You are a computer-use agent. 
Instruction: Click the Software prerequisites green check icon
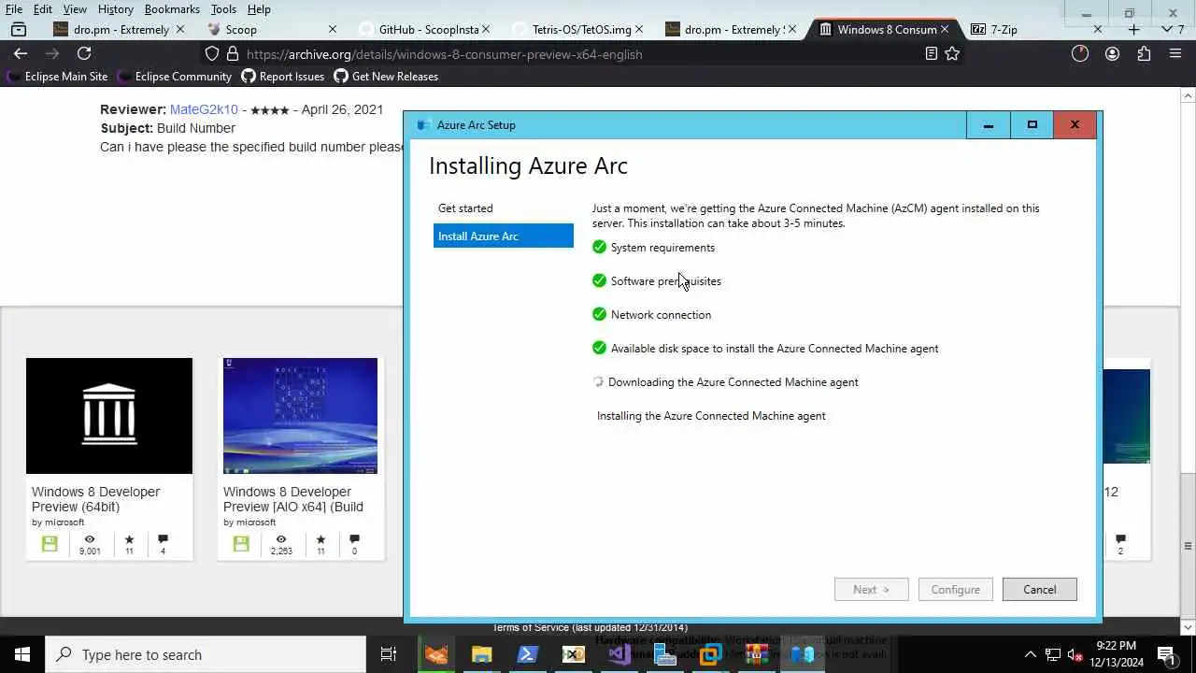[x=599, y=280]
